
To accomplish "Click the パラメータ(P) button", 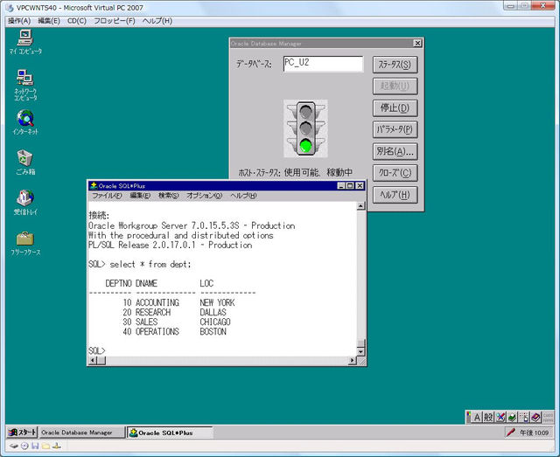I will [395, 129].
